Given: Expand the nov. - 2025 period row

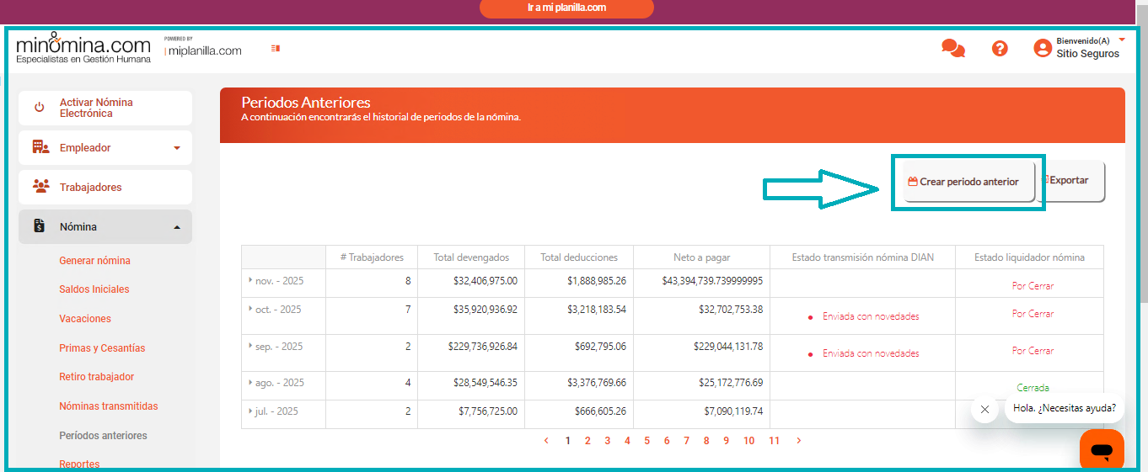Looking at the screenshot, I should pyautogui.click(x=250, y=279).
